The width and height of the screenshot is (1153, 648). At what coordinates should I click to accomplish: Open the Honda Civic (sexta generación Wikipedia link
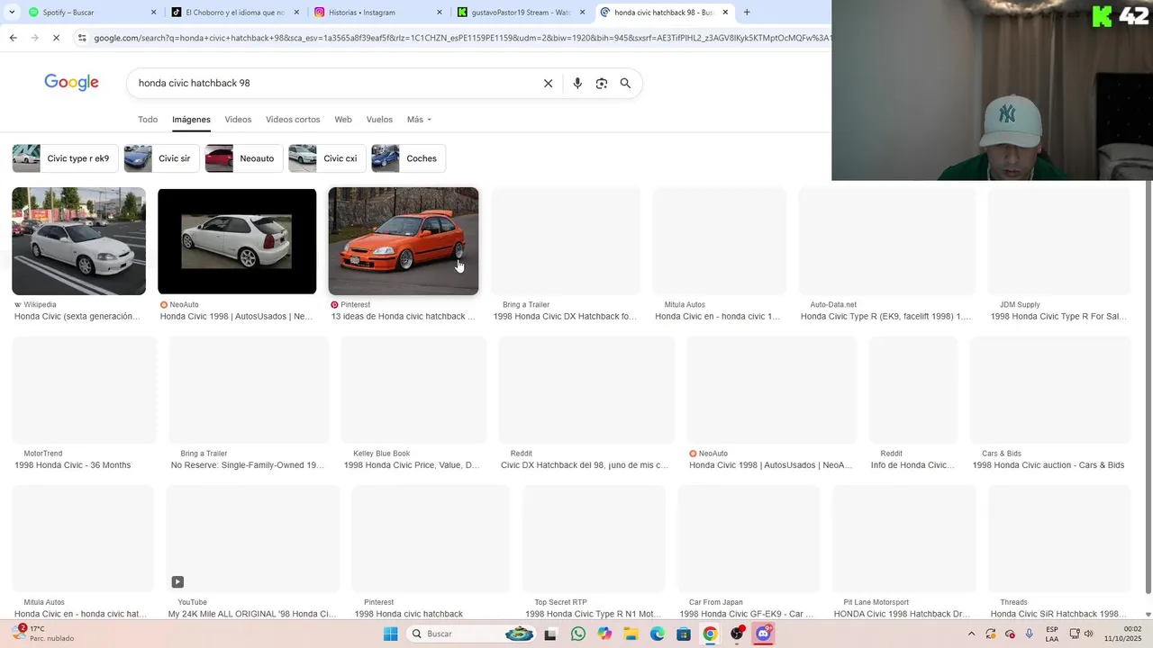(77, 317)
